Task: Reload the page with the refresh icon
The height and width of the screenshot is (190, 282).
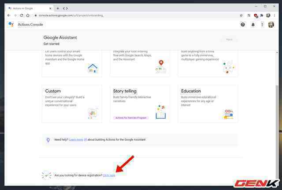Action: 22,15
